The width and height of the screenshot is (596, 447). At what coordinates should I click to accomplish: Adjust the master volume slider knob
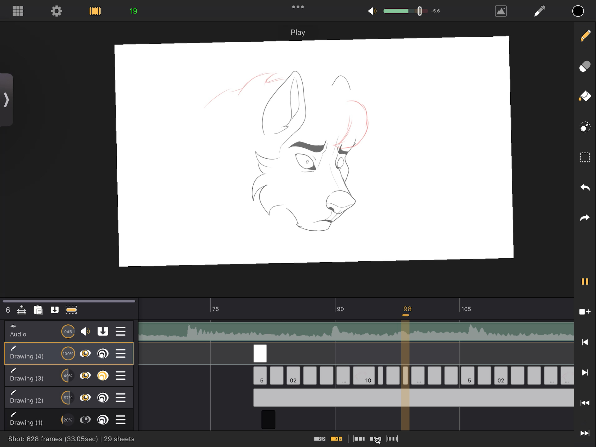click(420, 11)
